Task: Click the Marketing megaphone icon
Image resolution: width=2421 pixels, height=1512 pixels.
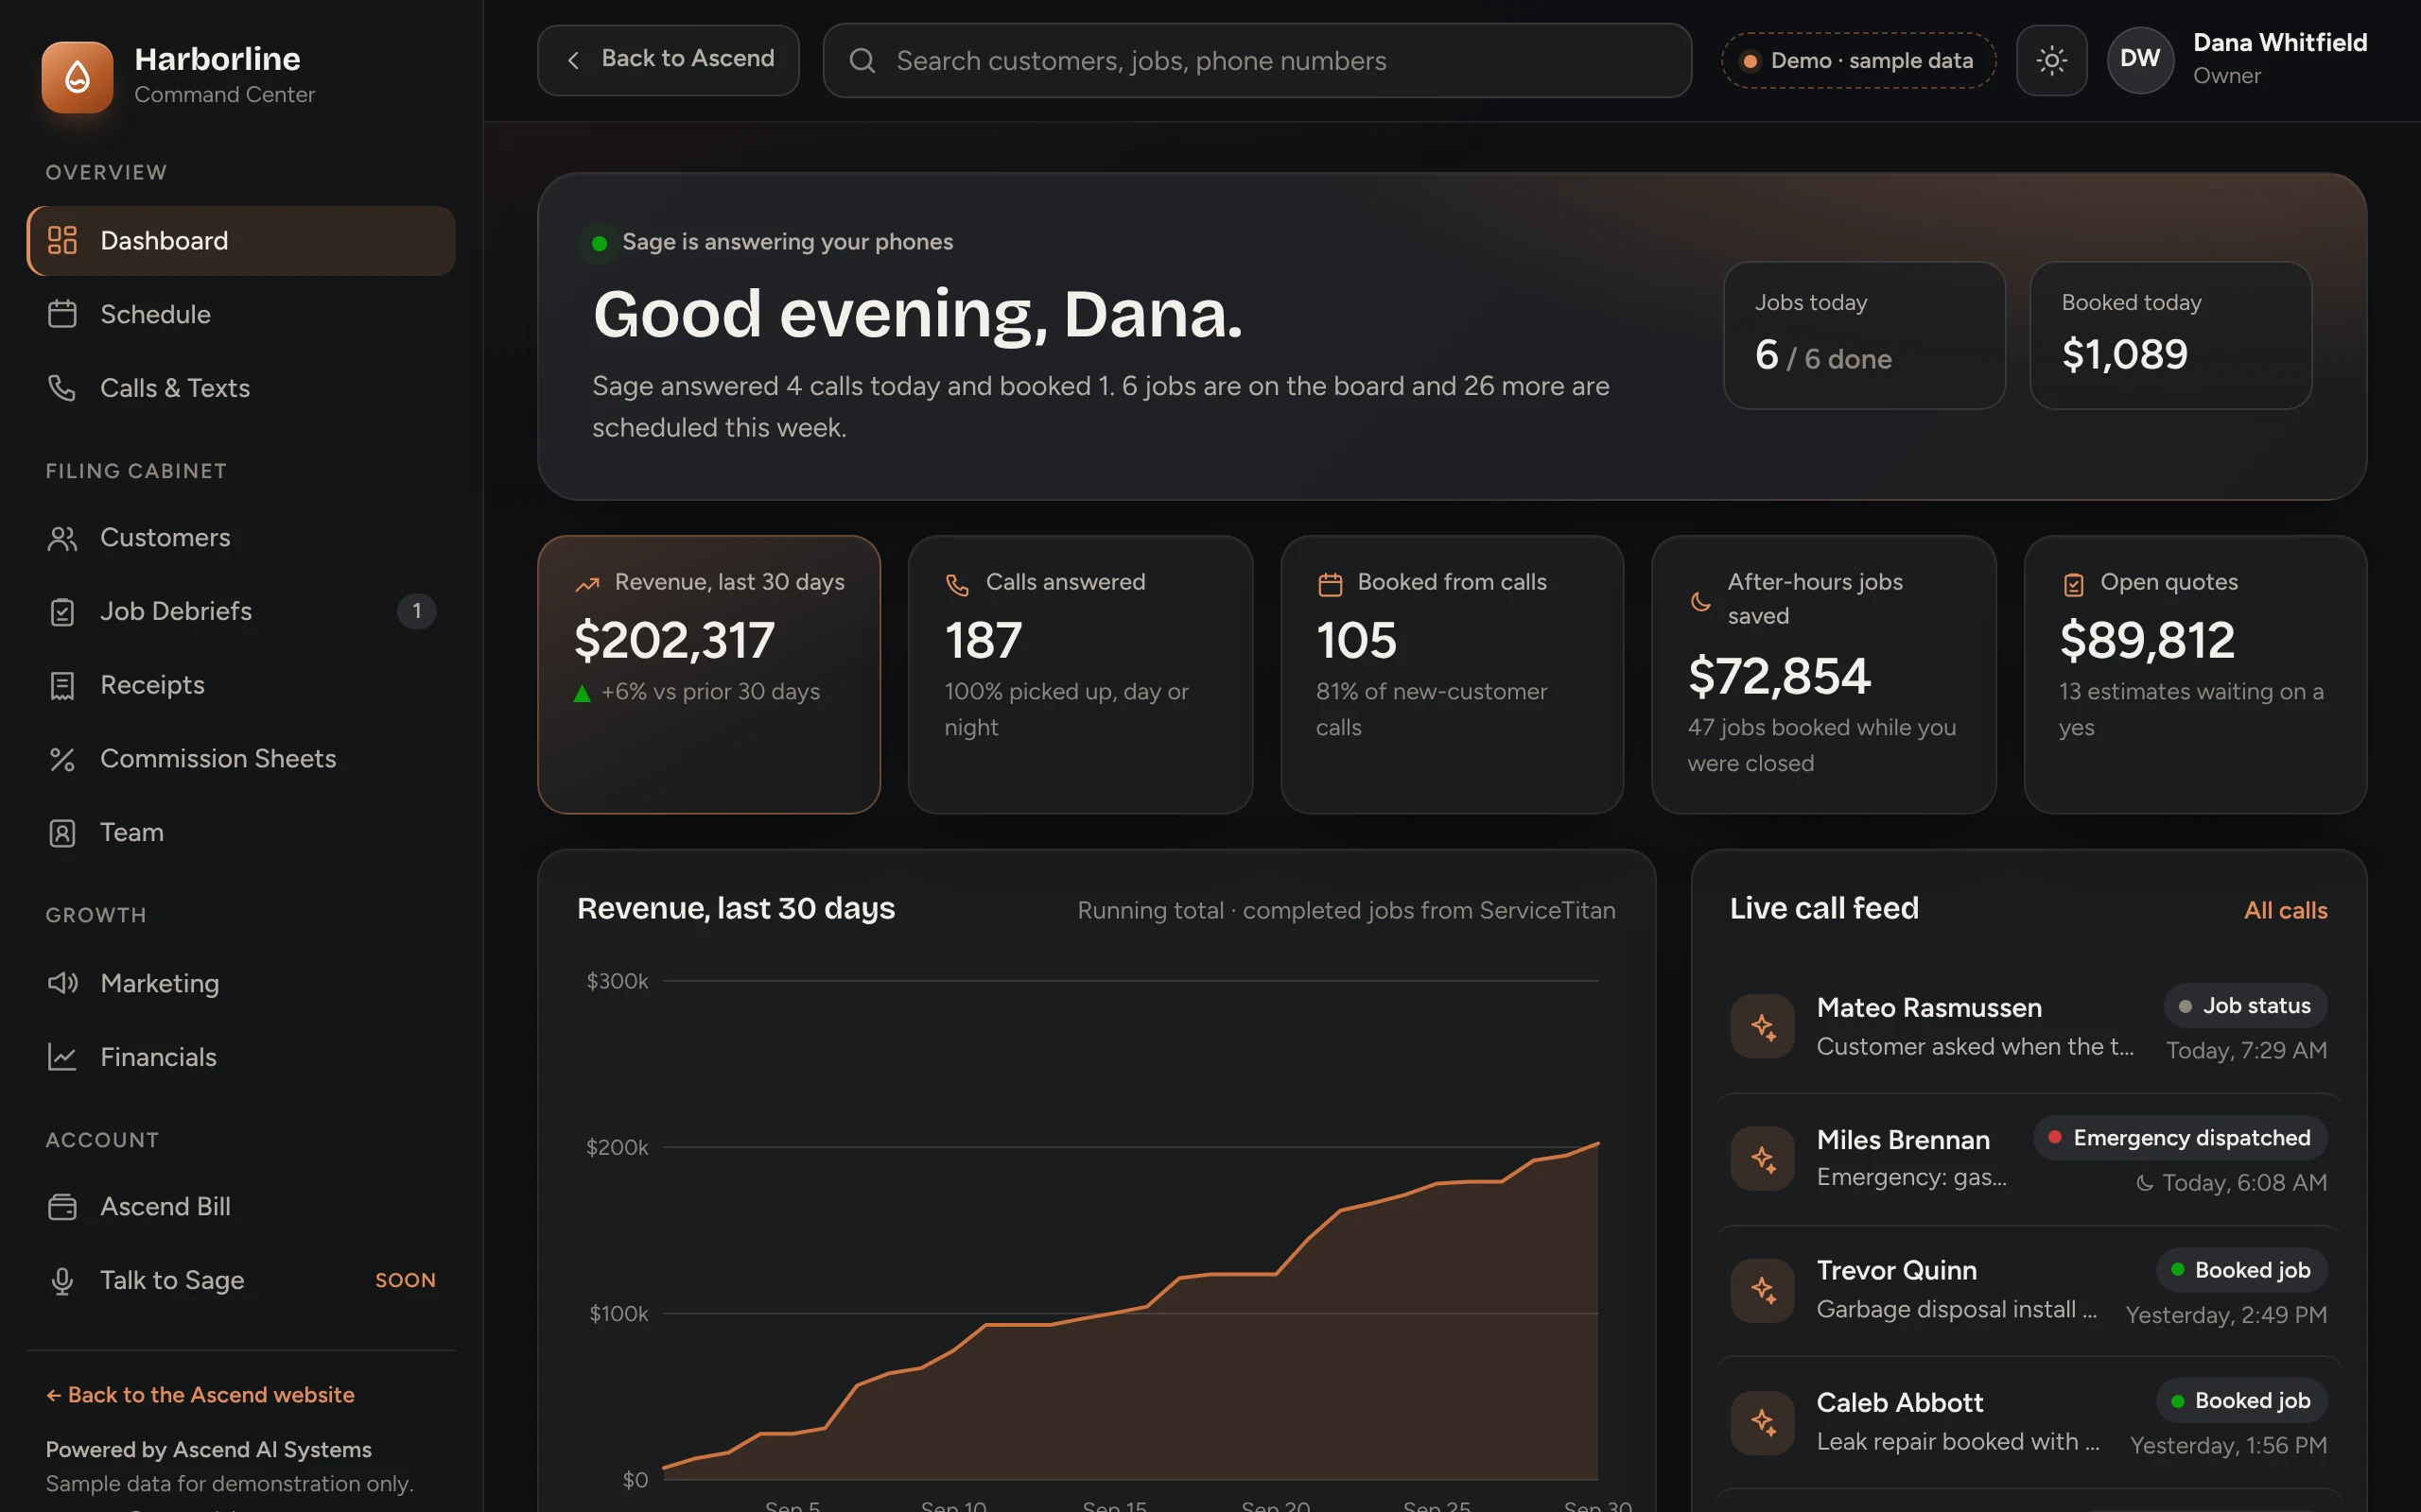Action: (62, 983)
